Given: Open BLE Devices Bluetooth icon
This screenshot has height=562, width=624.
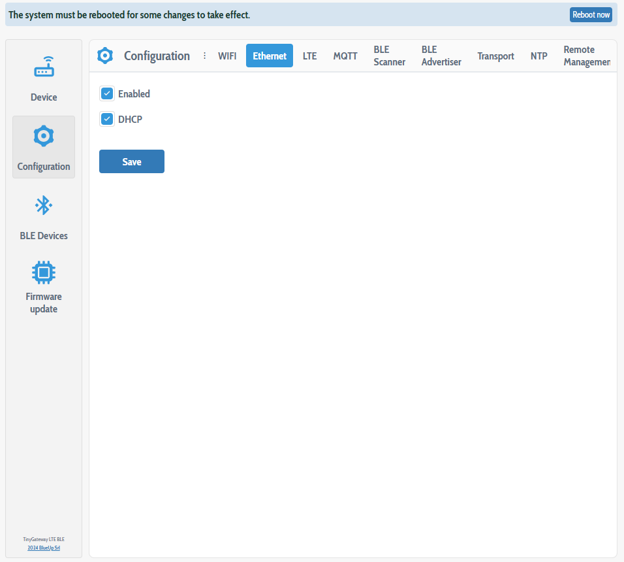Looking at the screenshot, I should tap(44, 206).
